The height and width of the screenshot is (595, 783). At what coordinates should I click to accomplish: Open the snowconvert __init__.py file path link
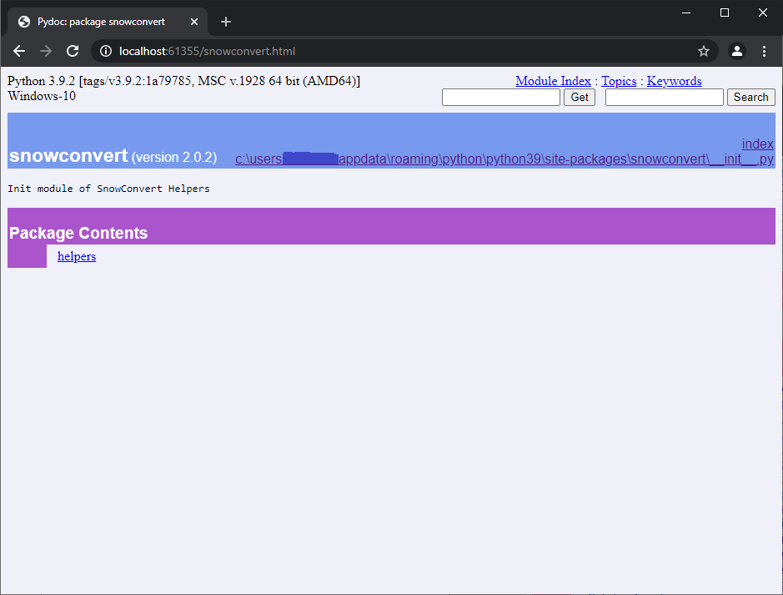[503, 159]
